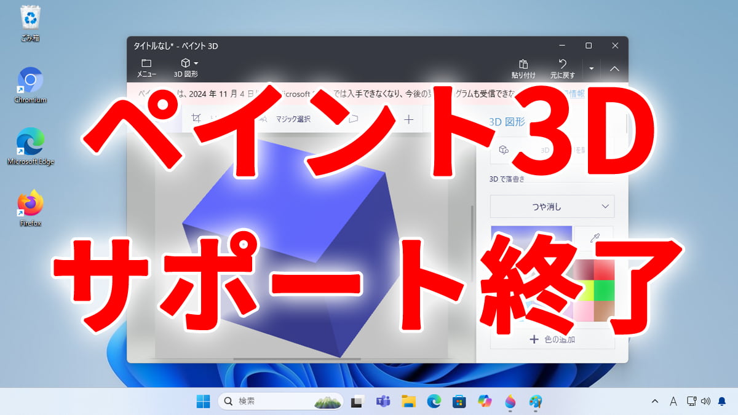Screen dimensions: 738x415
Task: Select the Chromium desktop shortcut
Action: 30,86
